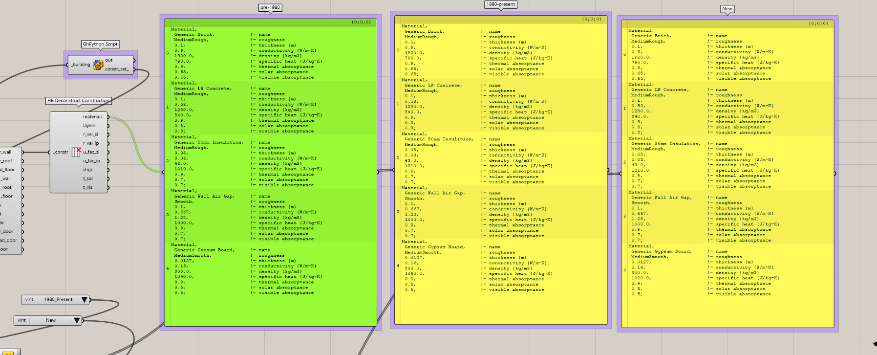Click the green panel's input grip
Image resolution: width=877 pixels, height=355 pixels.
coord(164,172)
